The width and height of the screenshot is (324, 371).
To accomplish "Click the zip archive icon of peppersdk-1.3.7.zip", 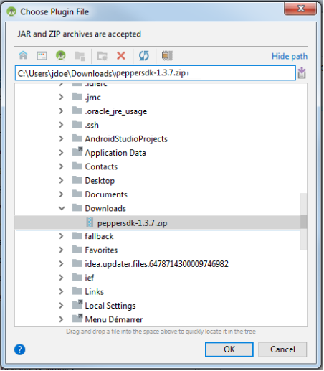I will (x=90, y=222).
